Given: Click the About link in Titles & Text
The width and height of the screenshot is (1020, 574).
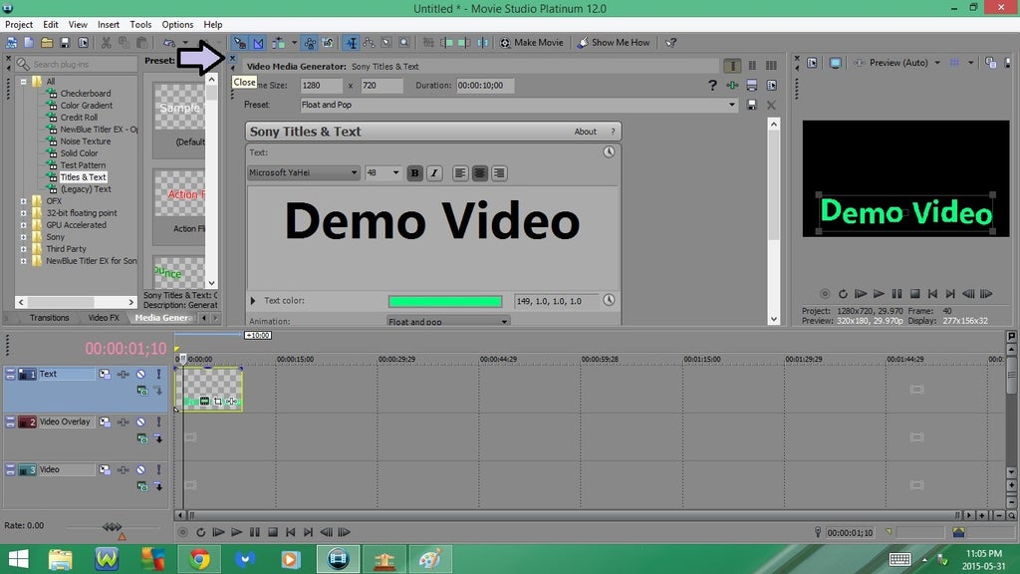Looking at the screenshot, I should point(585,132).
